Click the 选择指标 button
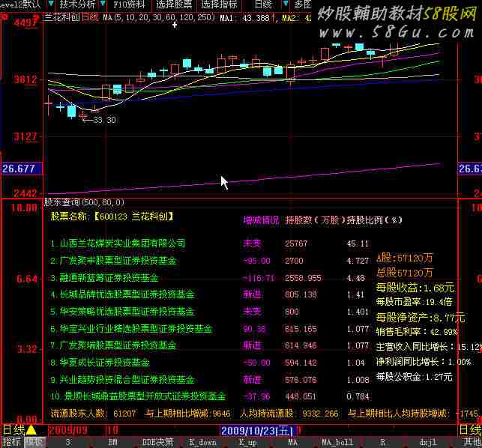The height and width of the screenshot is (448, 482). tap(219, 4)
